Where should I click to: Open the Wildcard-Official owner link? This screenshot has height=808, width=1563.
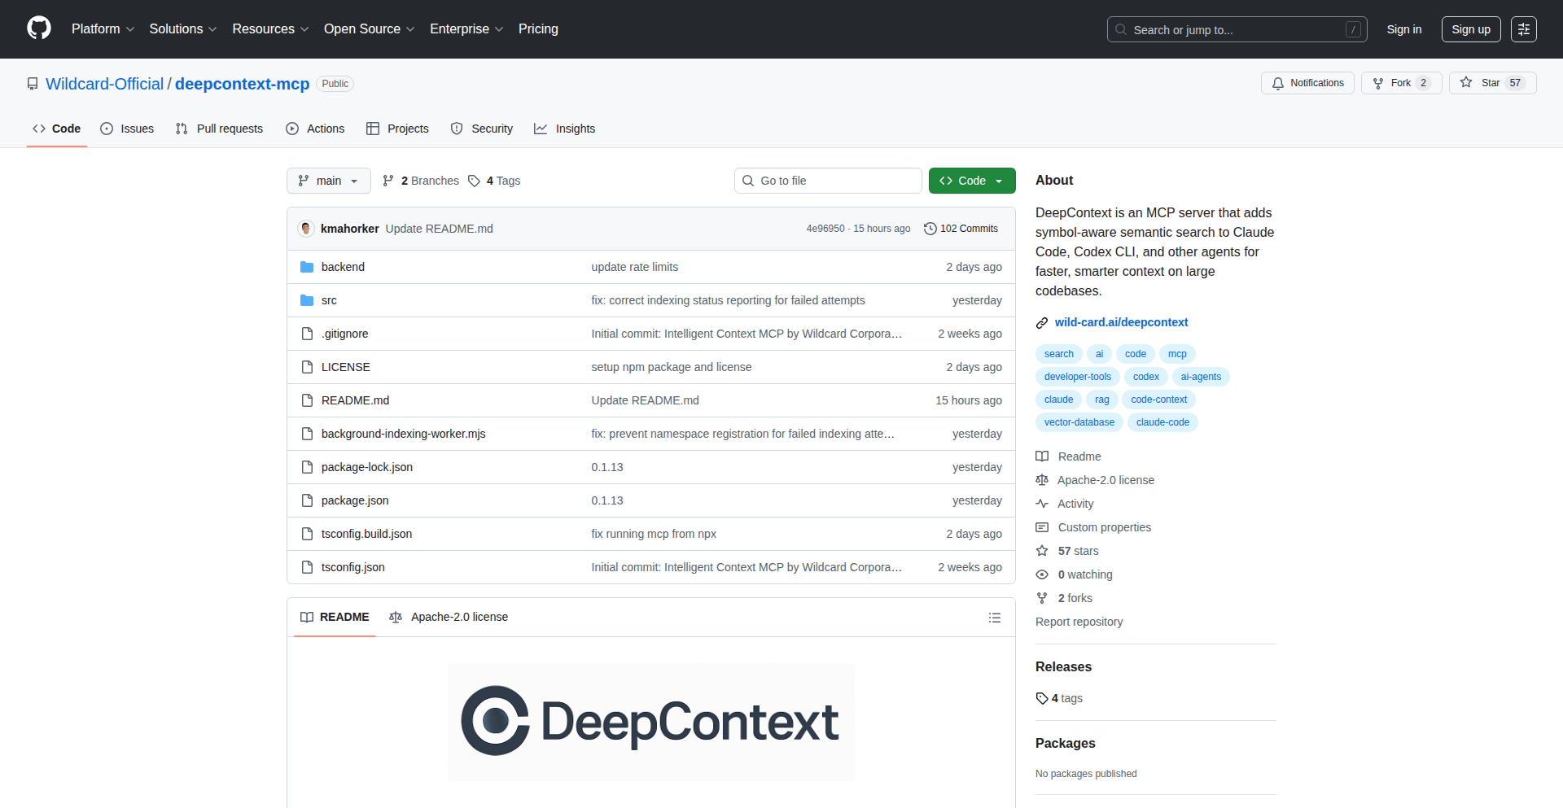[104, 84]
